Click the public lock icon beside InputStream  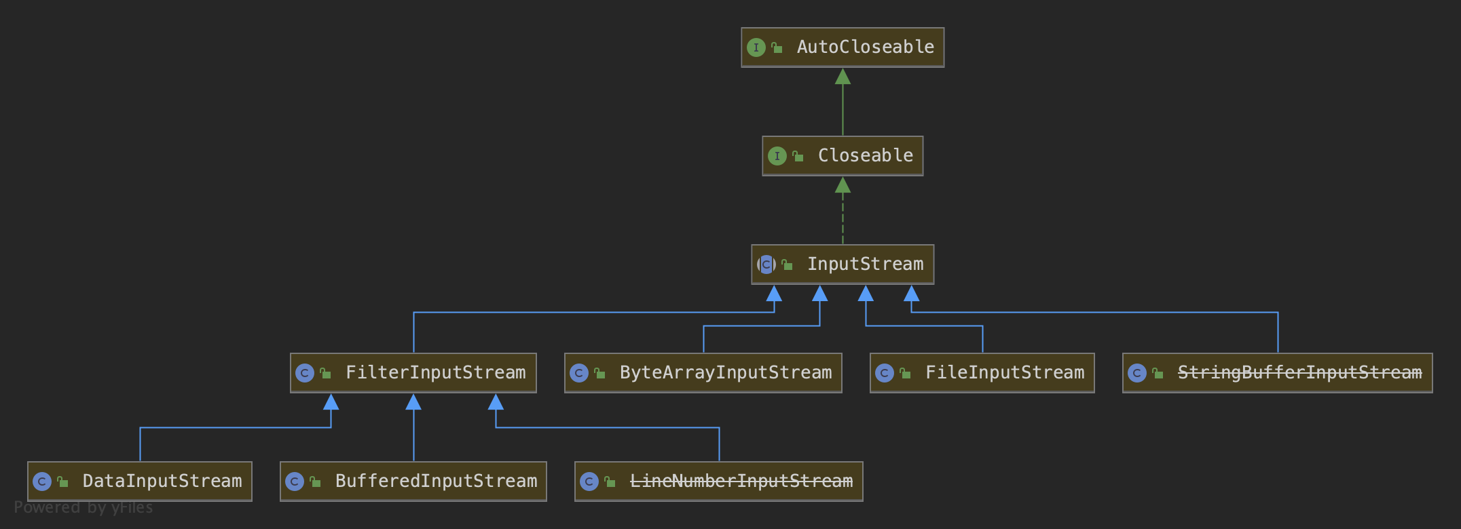pyautogui.click(x=787, y=264)
